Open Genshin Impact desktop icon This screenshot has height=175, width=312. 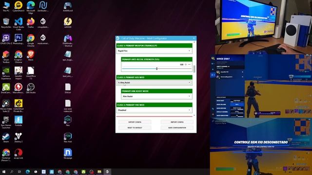click(19, 73)
